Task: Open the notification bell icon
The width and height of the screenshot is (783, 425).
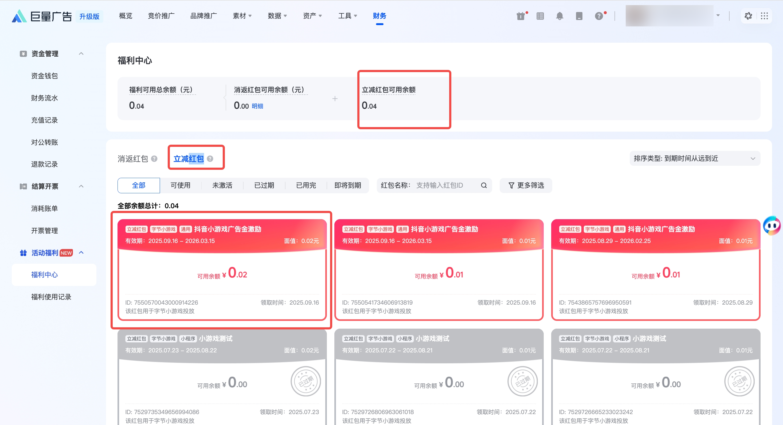Action: pyautogui.click(x=559, y=16)
